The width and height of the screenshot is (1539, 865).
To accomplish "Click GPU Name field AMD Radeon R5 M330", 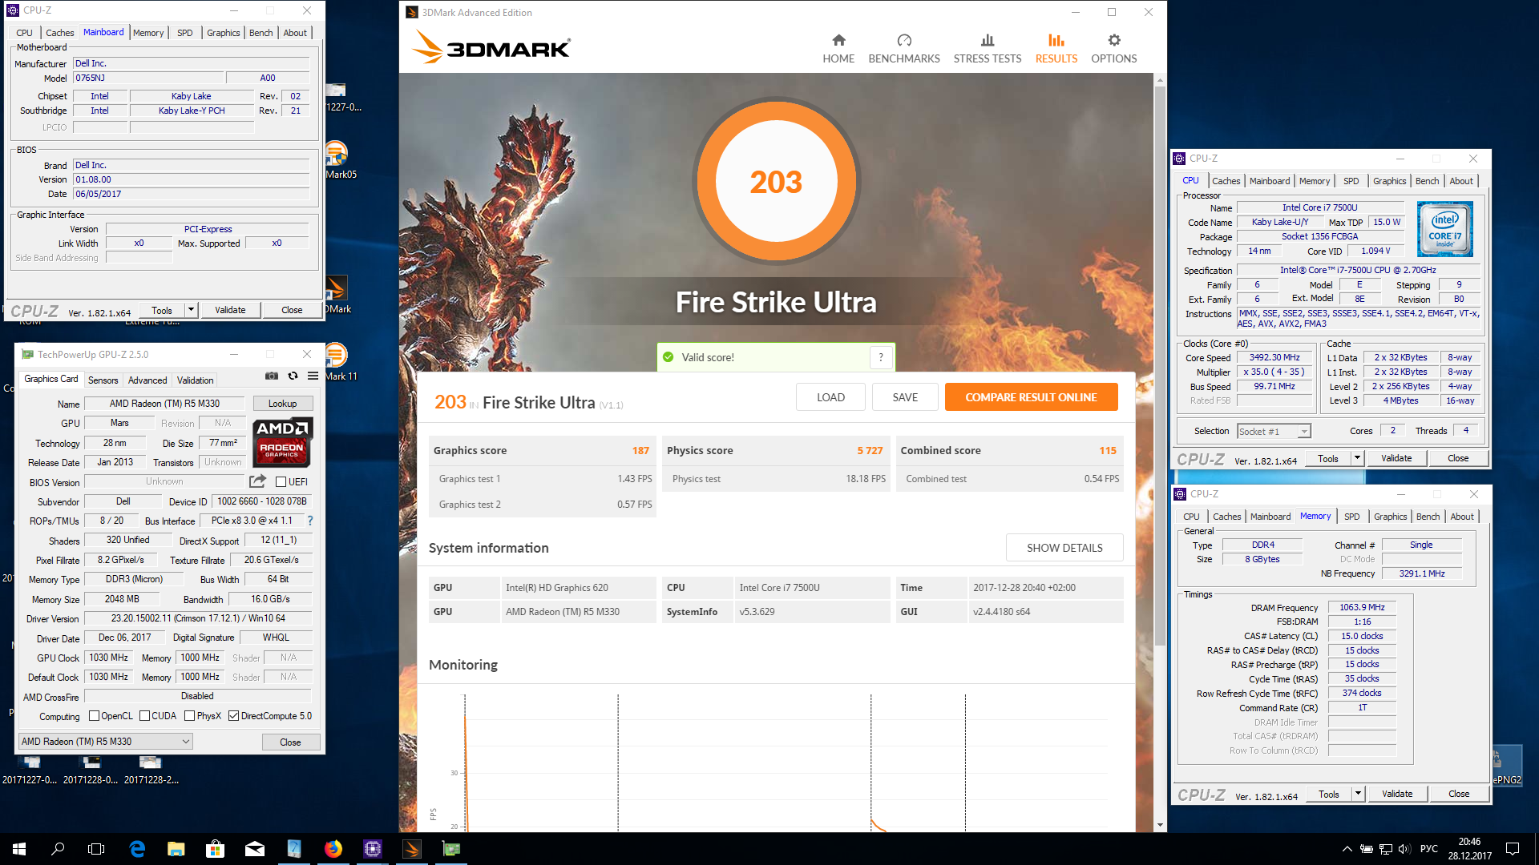I will coord(164,404).
